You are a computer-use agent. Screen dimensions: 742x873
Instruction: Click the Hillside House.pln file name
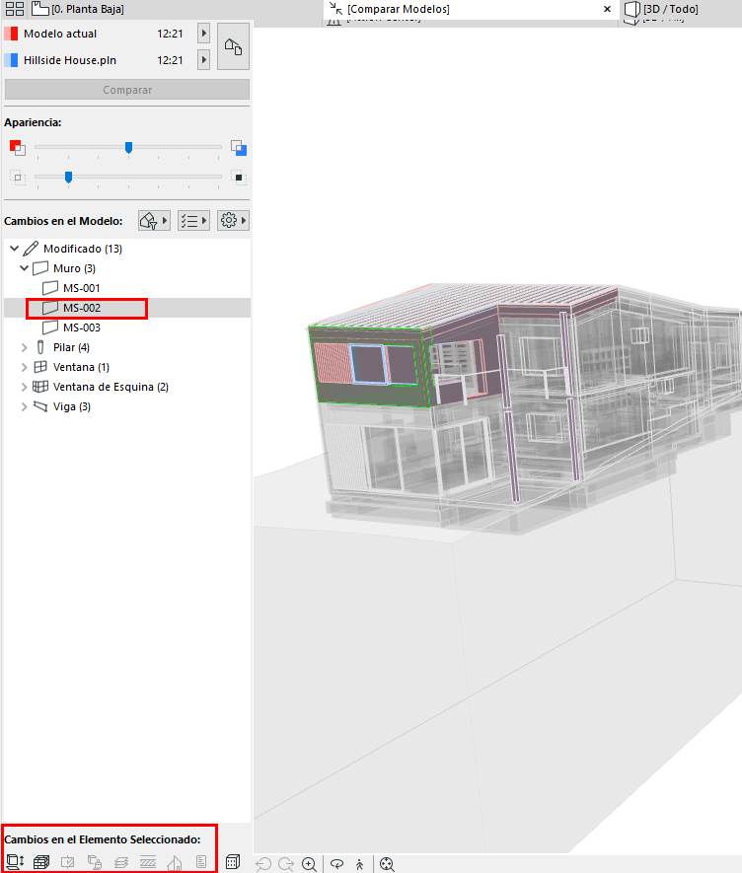coord(70,60)
